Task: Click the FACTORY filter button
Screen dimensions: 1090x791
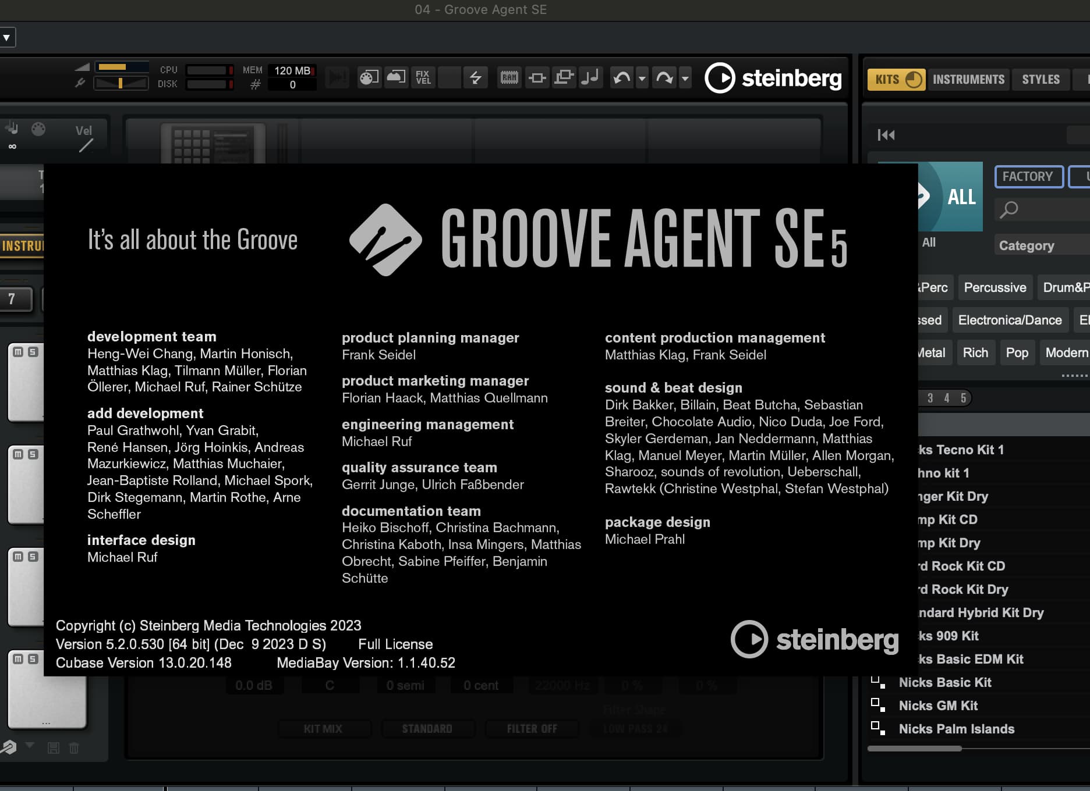Action: [1028, 176]
